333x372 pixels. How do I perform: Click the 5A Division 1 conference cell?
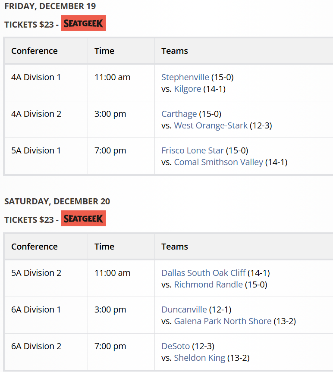click(x=36, y=150)
